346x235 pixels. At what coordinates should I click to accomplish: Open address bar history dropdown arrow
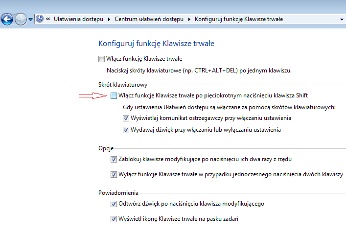342,20
